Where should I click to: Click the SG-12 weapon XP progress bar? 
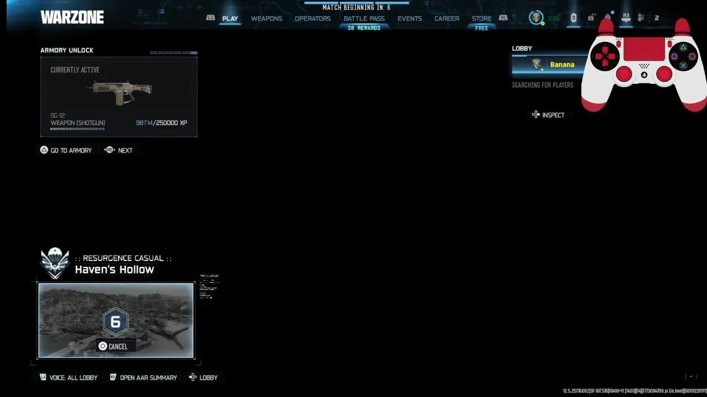77,129
